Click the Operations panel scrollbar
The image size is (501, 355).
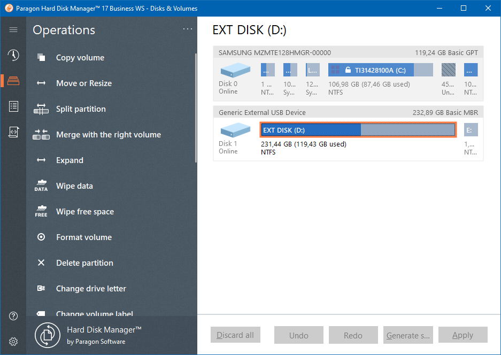(x=196, y=108)
